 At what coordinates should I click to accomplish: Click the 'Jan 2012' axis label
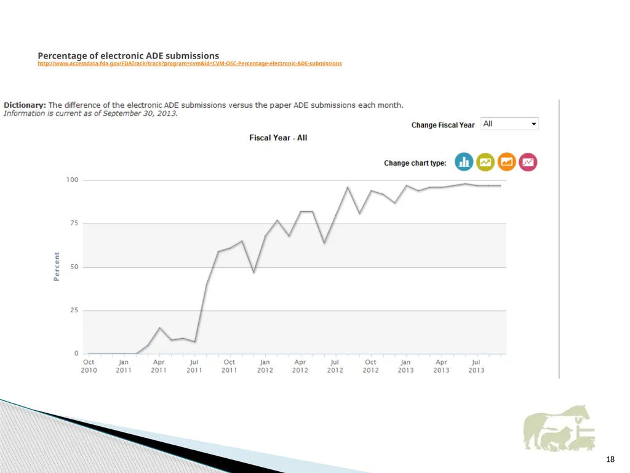click(265, 366)
